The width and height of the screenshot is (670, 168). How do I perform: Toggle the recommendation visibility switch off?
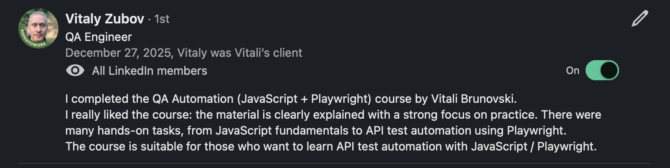click(602, 70)
